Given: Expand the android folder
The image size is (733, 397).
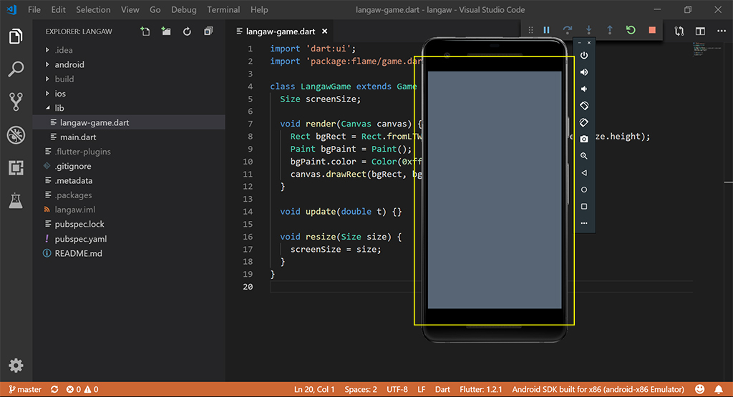Looking at the screenshot, I should coord(69,64).
